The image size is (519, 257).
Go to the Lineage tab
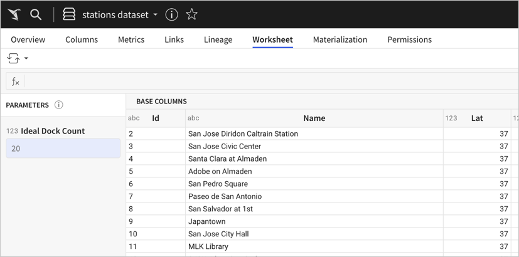click(218, 39)
